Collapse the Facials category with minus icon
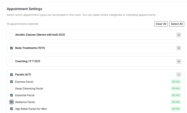Image resolution: width=187 pixels, height=113 pixels. (179, 75)
